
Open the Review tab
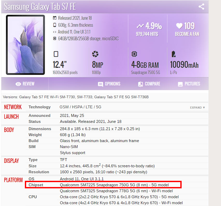click(25, 84)
